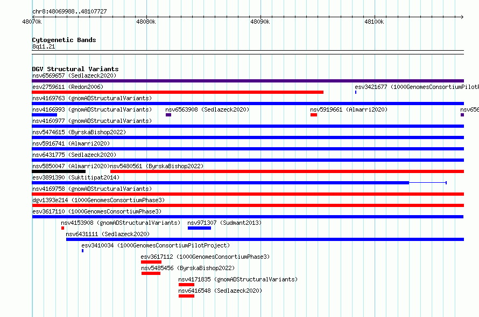The image size is (479, 317).
Task: Select the red dgv1393e214 variant bar
Action: click(x=248, y=205)
